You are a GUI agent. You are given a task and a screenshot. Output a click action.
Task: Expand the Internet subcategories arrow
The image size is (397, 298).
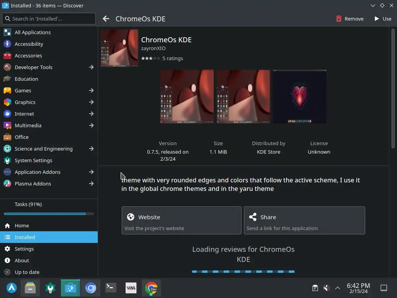pyautogui.click(x=91, y=114)
